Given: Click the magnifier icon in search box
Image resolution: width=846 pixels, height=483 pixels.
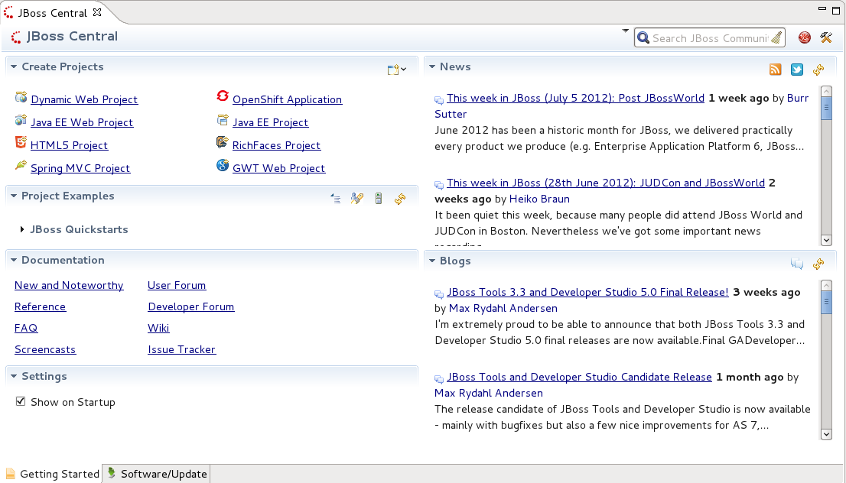Looking at the screenshot, I should coord(643,37).
